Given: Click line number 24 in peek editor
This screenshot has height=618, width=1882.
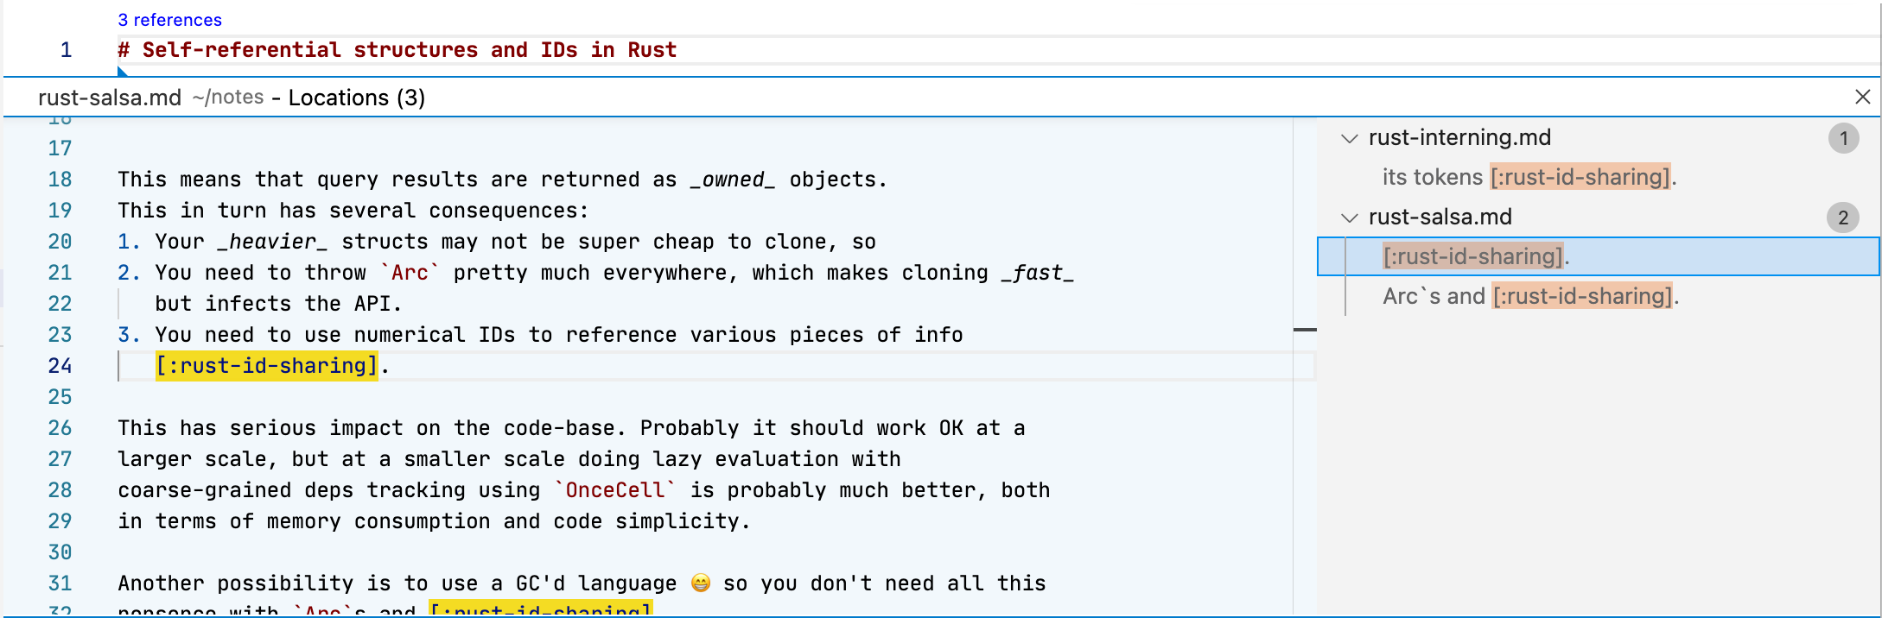Looking at the screenshot, I should click(x=60, y=366).
